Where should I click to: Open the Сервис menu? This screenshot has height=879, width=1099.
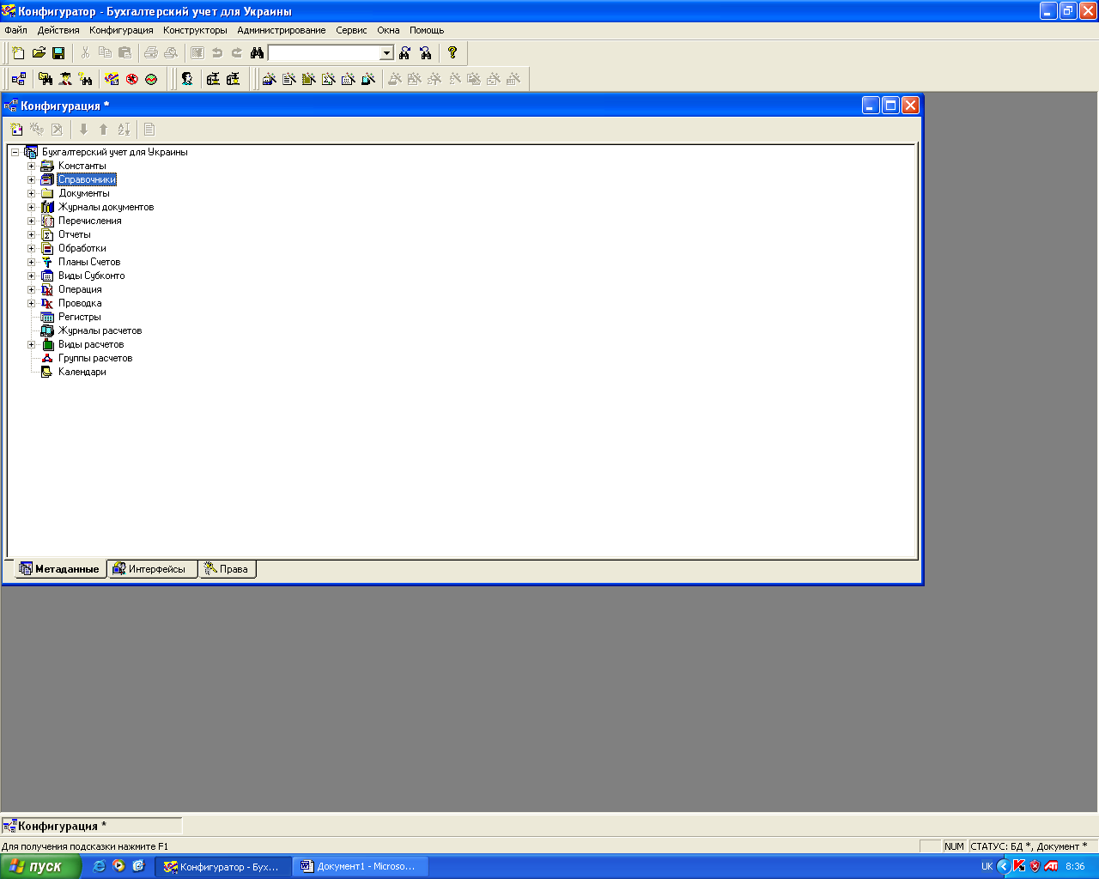tap(351, 30)
